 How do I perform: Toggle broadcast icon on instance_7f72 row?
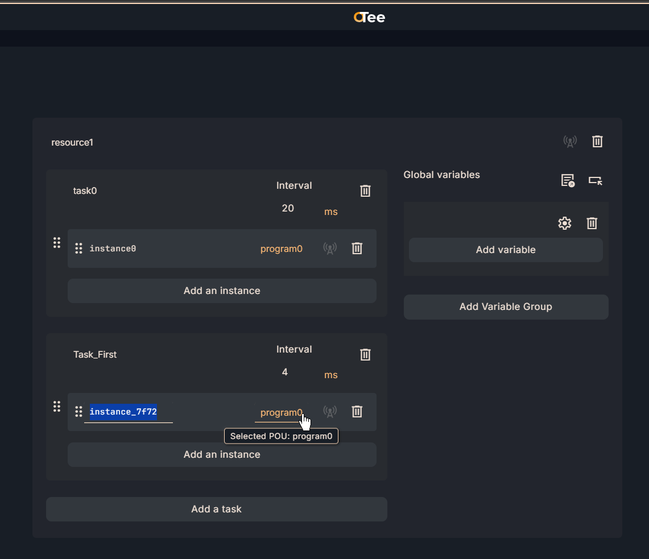[x=330, y=412]
